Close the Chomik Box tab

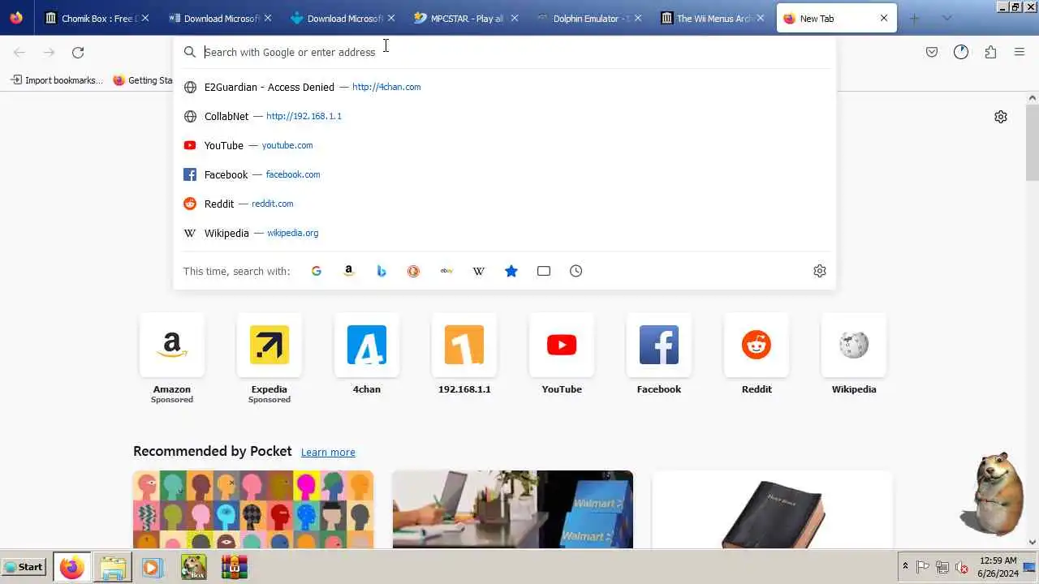145,18
